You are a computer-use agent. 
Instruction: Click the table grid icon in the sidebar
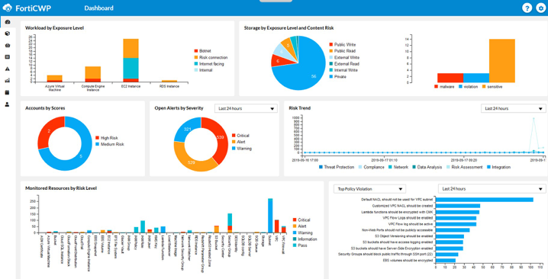point(8,57)
